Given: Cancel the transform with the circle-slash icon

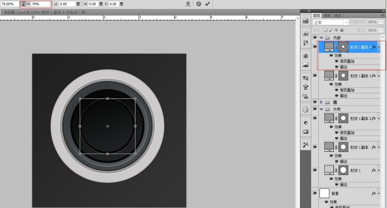Looking at the screenshot, I should coord(199,4).
